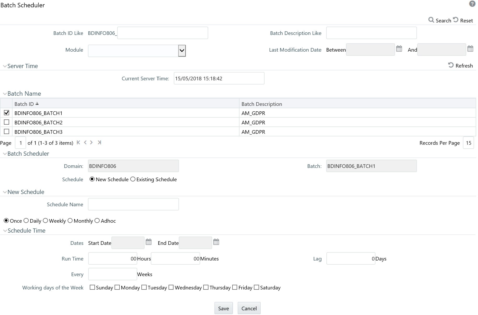478x315 pixels.
Task: Click the Run Time Minutes field
Action: pos(175,258)
